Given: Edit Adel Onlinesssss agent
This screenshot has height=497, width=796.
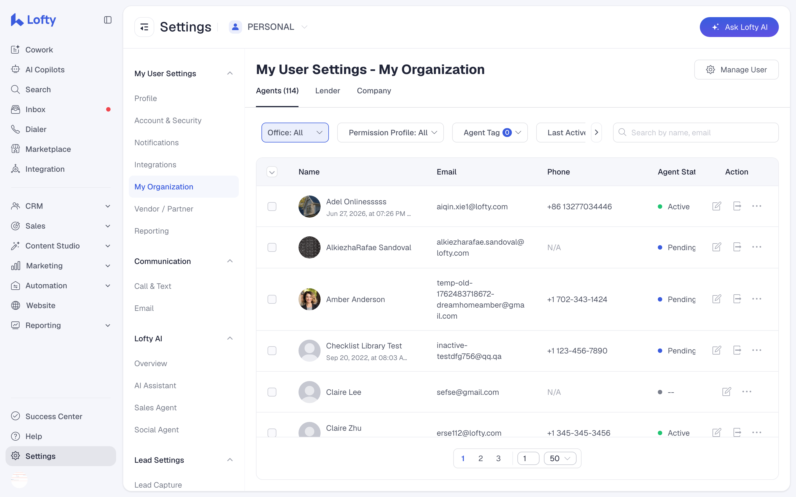Looking at the screenshot, I should point(717,206).
